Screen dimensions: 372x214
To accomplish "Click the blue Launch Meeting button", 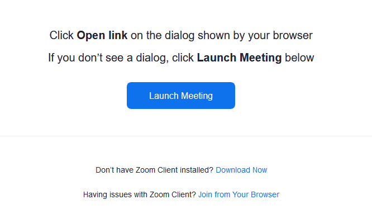I will pyautogui.click(x=181, y=96).
